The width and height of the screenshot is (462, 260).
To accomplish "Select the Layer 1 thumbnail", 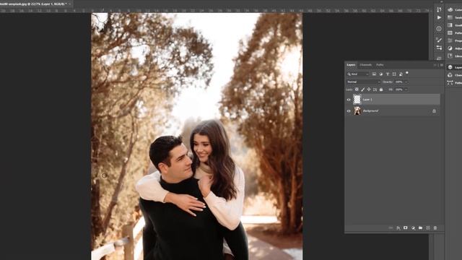I will click(357, 100).
